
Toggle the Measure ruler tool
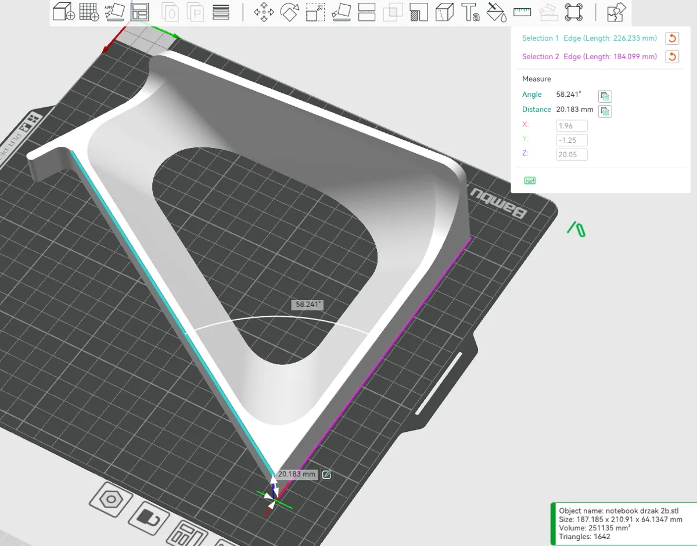[x=523, y=12]
